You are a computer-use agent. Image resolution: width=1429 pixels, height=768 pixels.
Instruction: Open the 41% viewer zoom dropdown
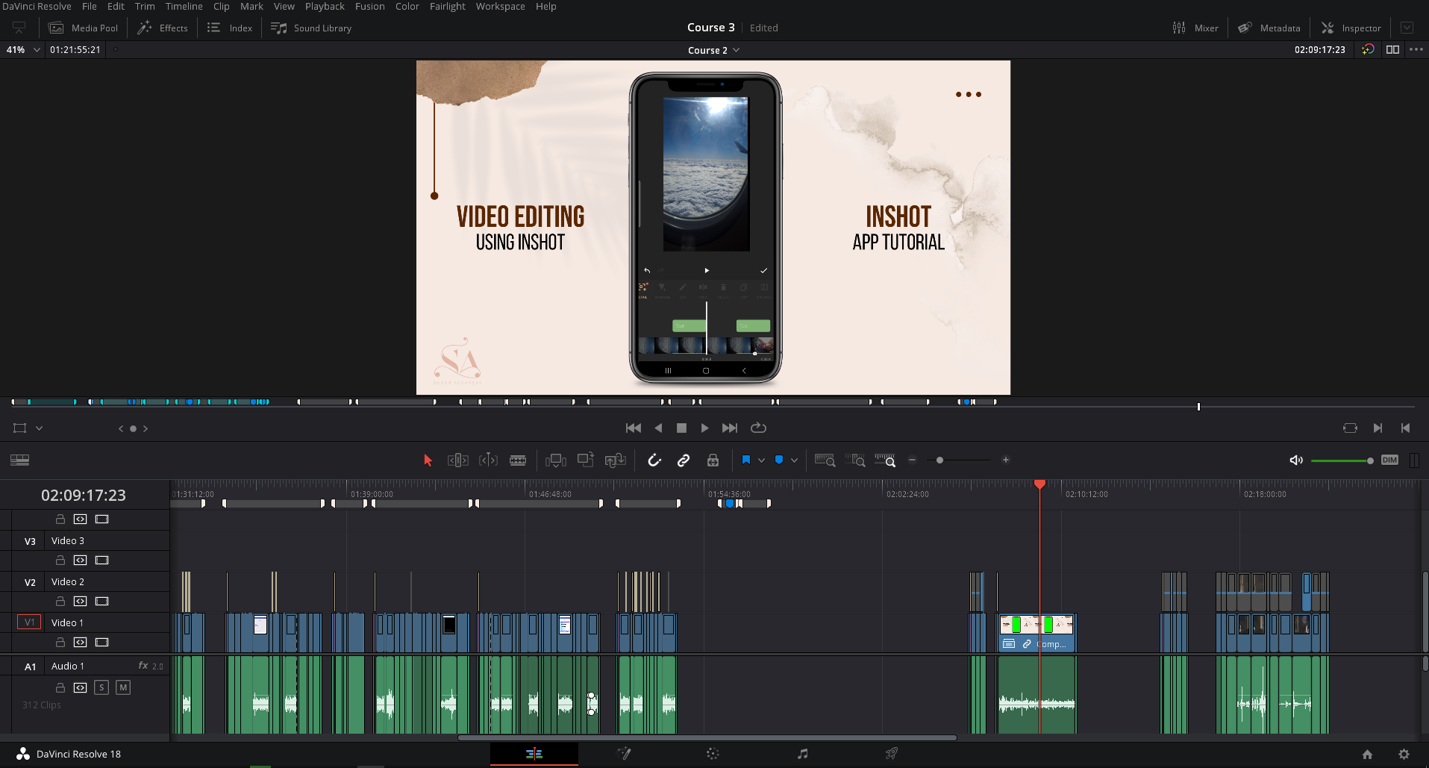37,50
